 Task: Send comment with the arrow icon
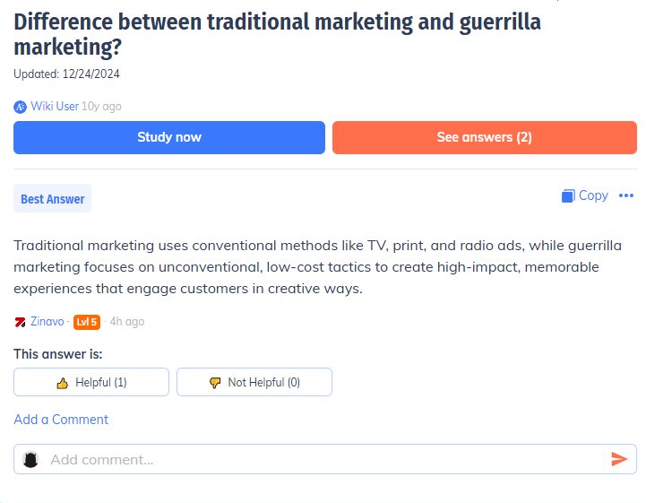point(619,459)
